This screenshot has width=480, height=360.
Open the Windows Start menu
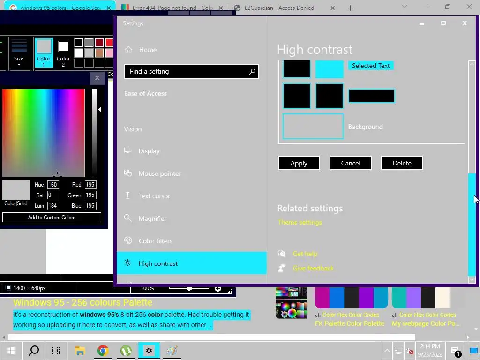coord(11,351)
